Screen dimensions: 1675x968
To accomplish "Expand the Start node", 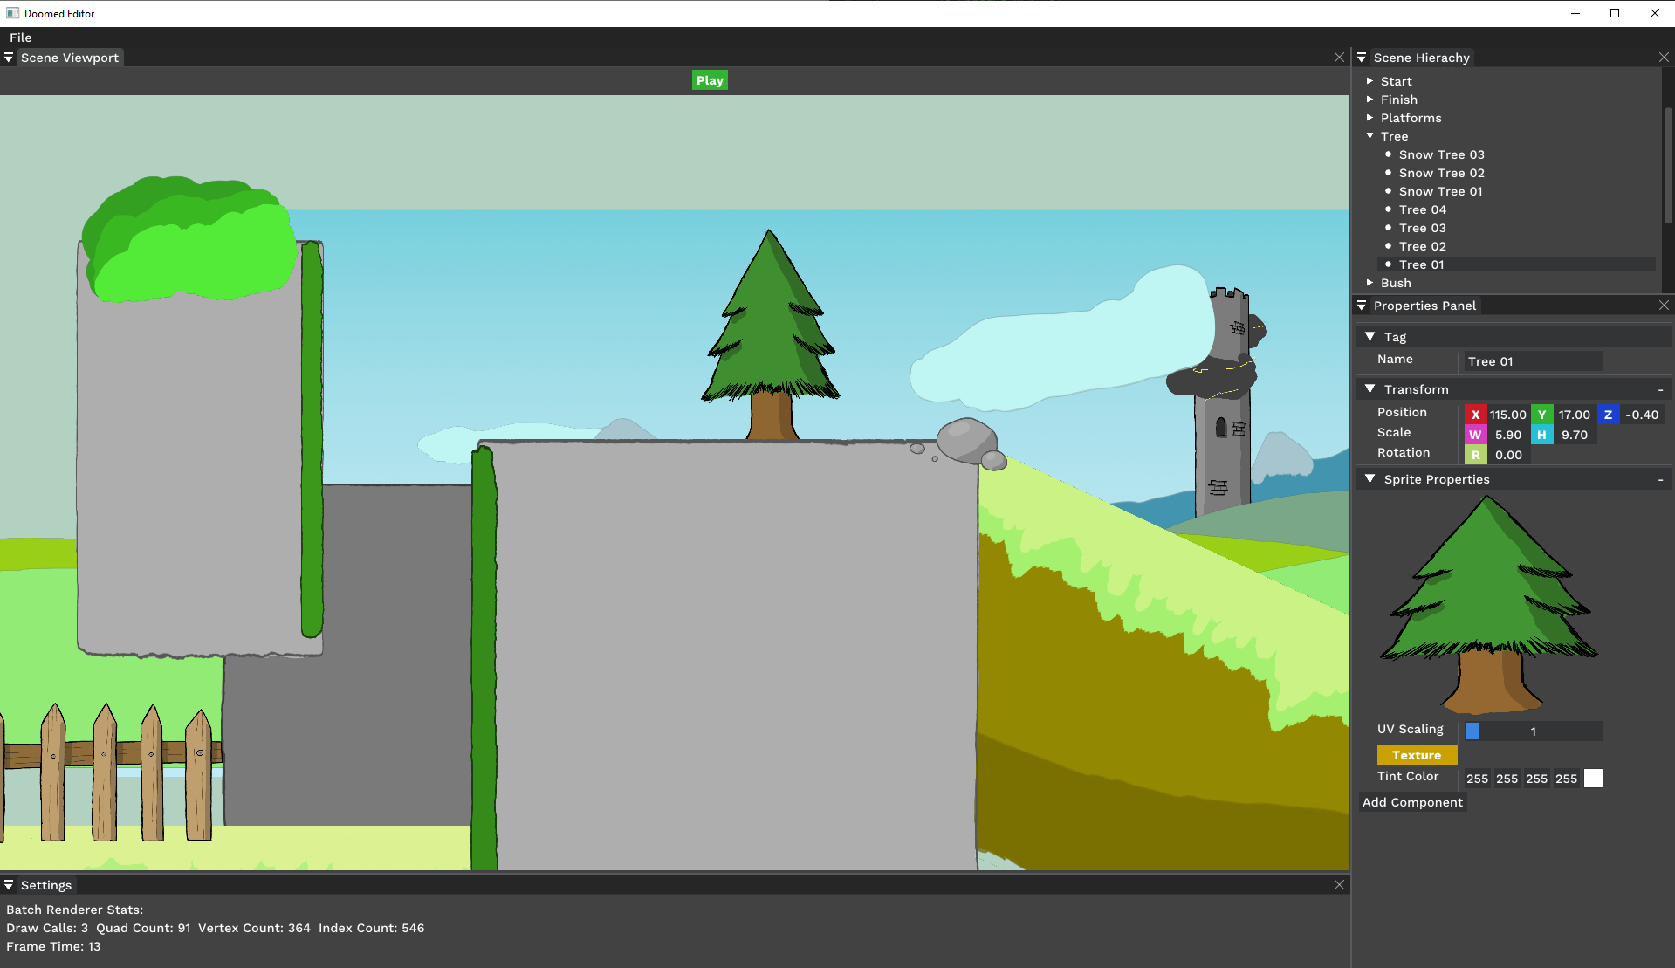I will coord(1370,81).
